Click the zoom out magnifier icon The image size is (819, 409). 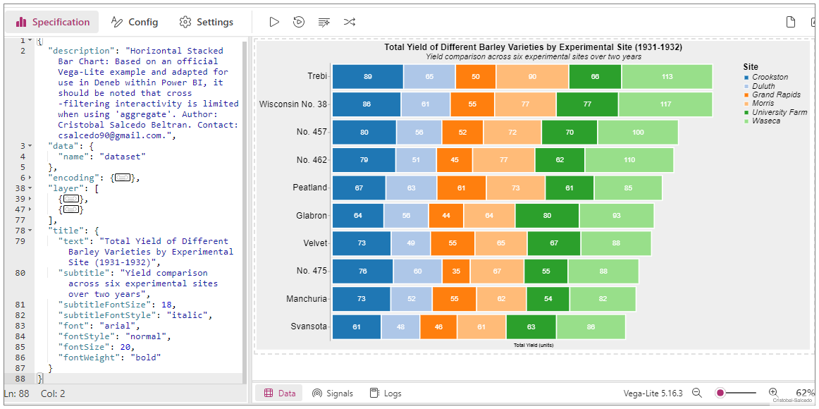click(696, 393)
